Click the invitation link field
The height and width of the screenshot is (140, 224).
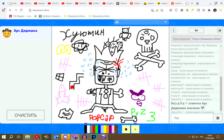pos(207,39)
